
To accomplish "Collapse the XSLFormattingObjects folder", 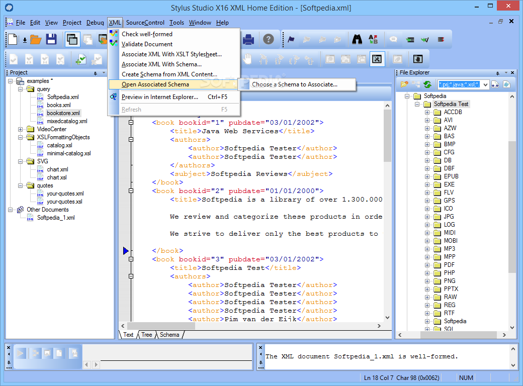I will [x=20, y=137].
